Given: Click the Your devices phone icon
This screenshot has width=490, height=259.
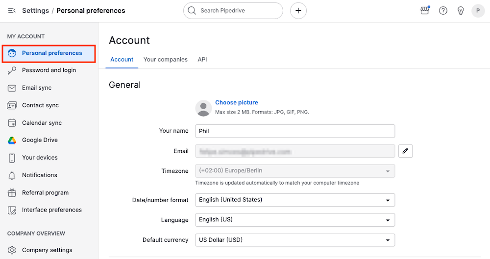Looking at the screenshot, I should (12, 158).
